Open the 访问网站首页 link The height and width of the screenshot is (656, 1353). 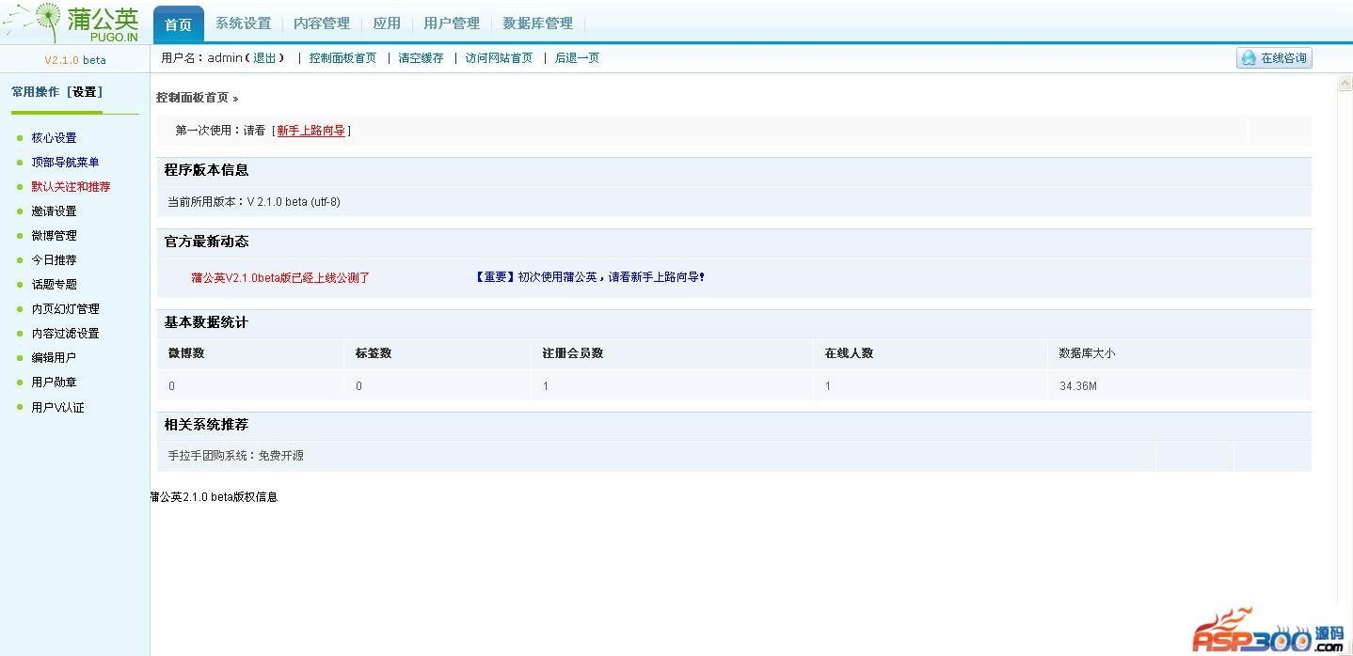[499, 58]
